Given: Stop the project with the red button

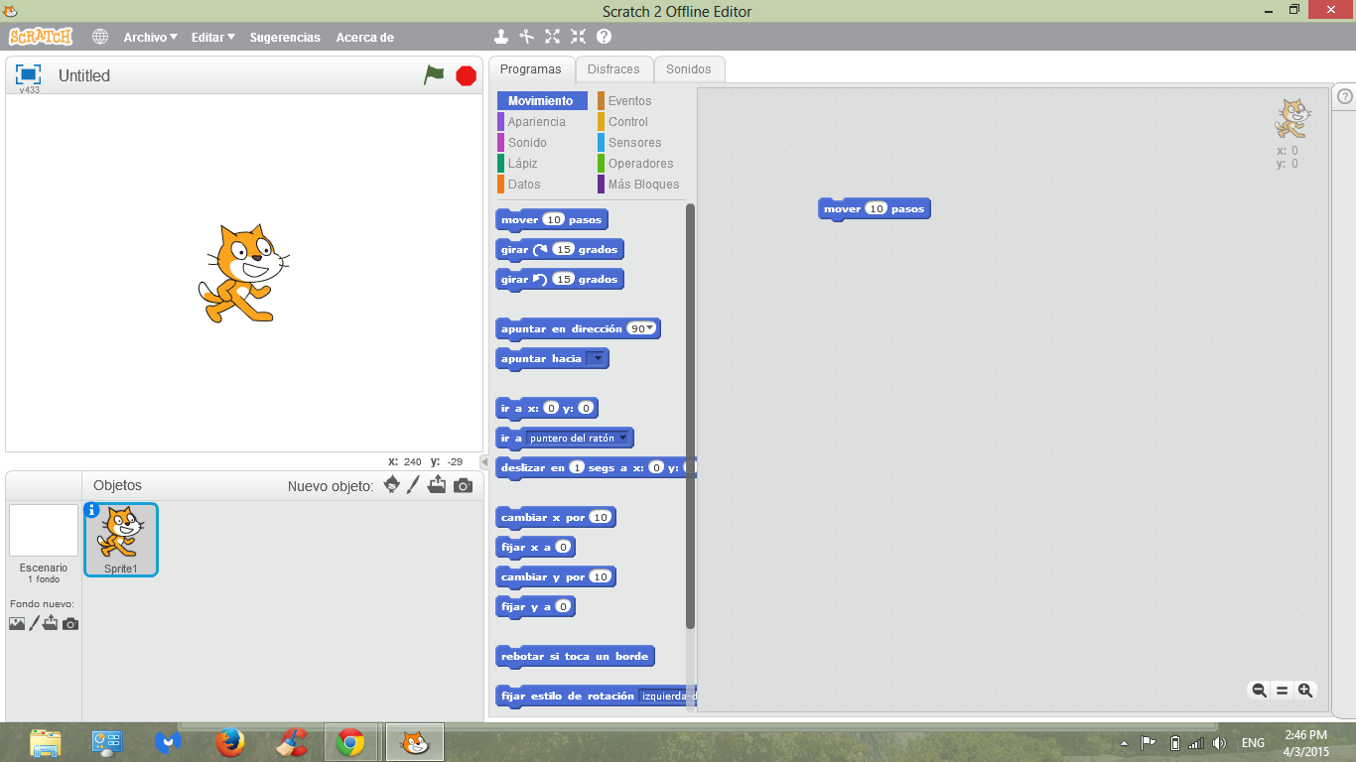Looking at the screenshot, I should 465,75.
